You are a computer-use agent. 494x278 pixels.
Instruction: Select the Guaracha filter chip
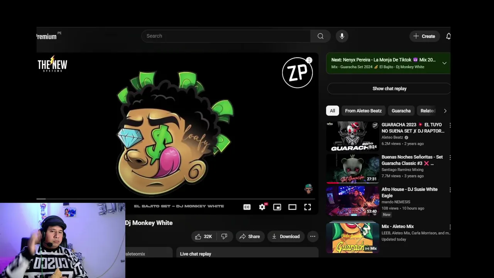tap(401, 111)
